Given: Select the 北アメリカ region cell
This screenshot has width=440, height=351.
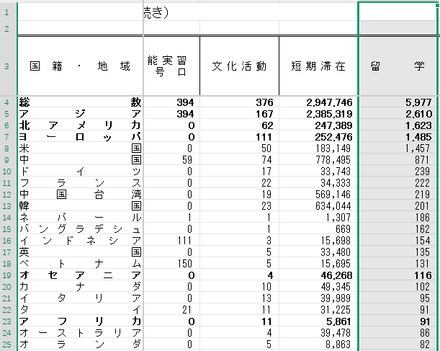Looking at the screenshot, I should 80,126.
